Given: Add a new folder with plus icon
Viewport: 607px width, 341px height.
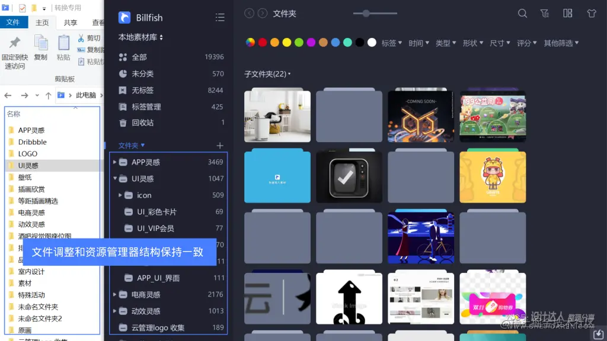Looking at the screenshot, I should 220,146.
